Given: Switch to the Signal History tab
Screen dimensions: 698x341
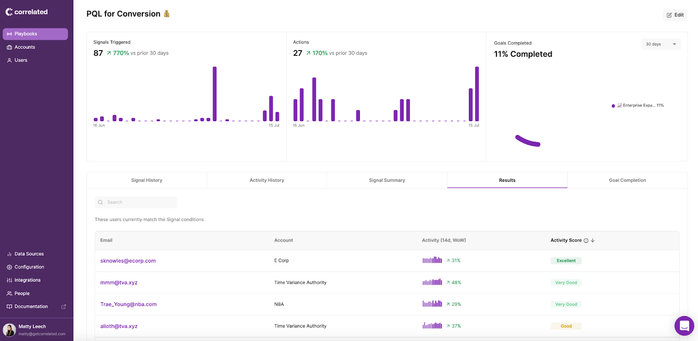Looking at the screenshot, I should pos(147,180).
